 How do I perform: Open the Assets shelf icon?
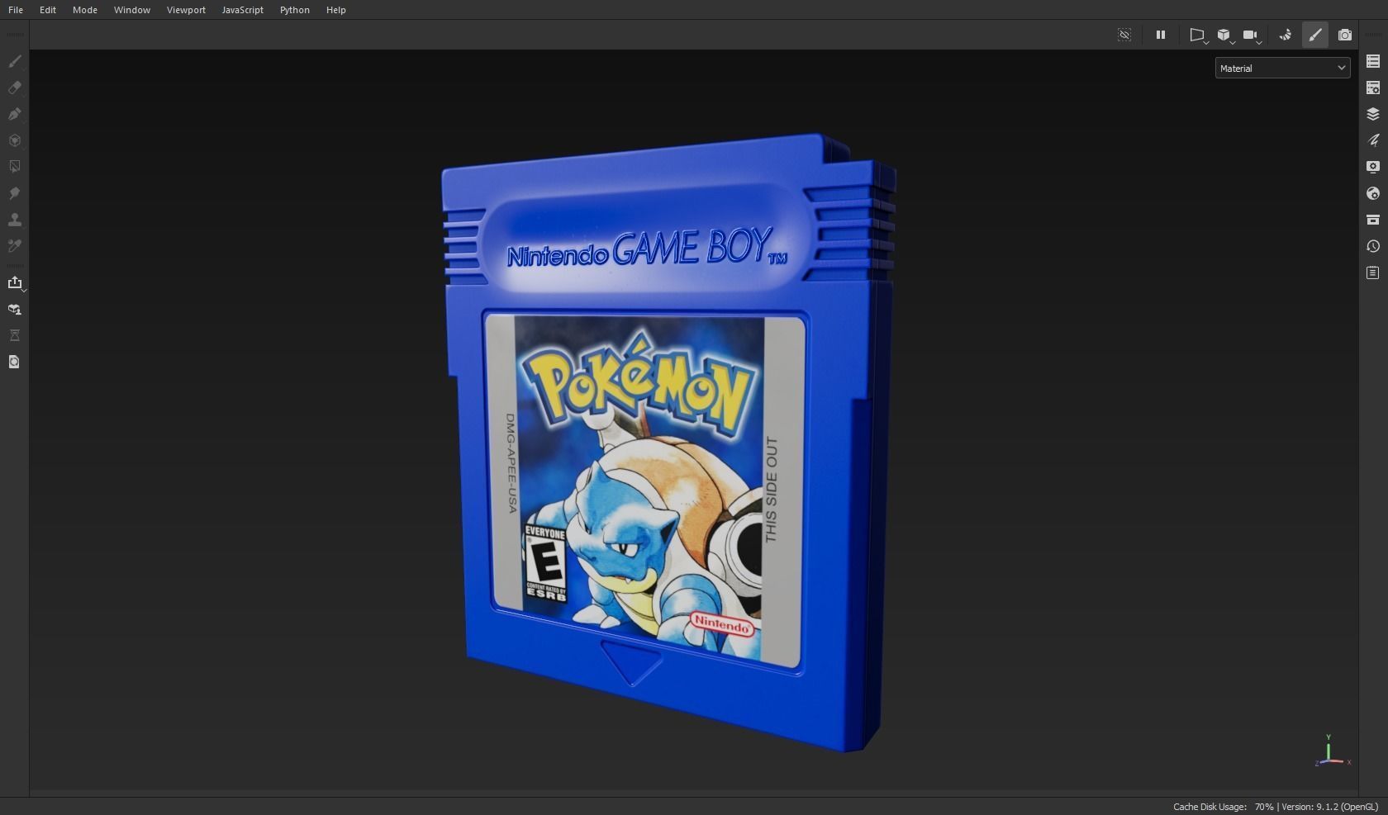point(1373,220)
